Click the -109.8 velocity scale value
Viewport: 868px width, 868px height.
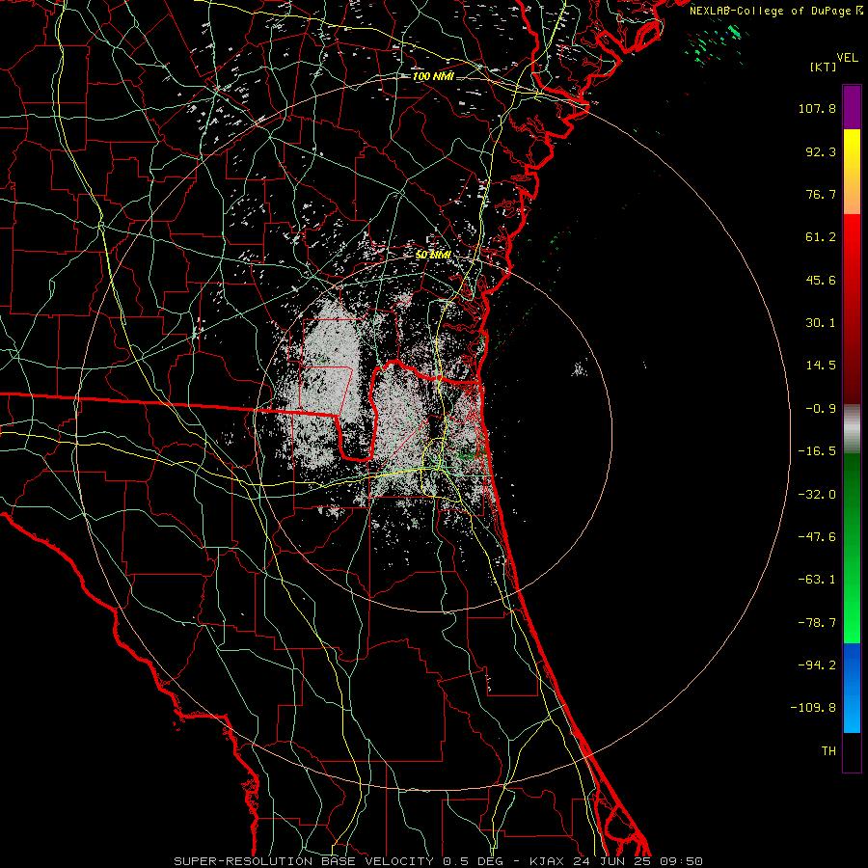coord(813,708)
